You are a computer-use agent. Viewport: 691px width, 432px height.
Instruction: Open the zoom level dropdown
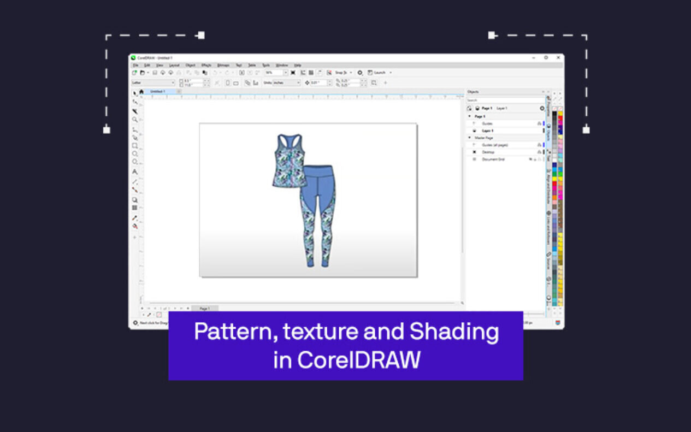point(285,72)
